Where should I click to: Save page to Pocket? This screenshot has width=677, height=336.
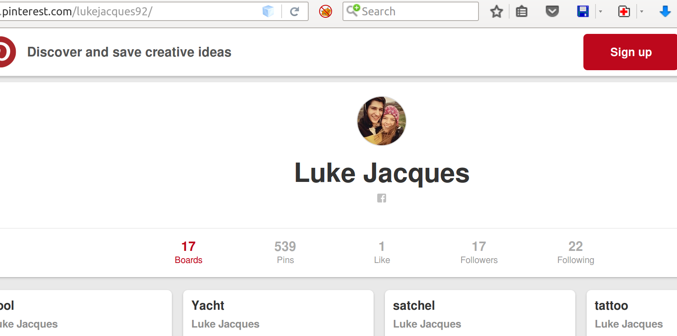[x=552, y=11]
